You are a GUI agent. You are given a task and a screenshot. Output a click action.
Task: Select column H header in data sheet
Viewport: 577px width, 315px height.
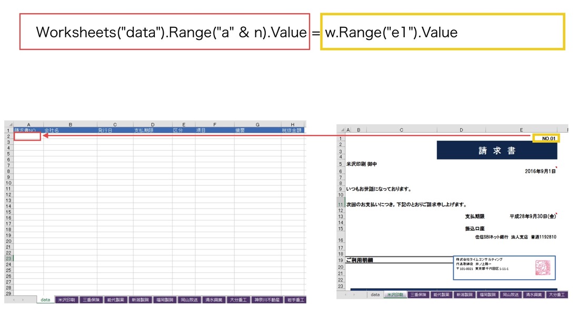pyautogui.click(x=292, y=125)
